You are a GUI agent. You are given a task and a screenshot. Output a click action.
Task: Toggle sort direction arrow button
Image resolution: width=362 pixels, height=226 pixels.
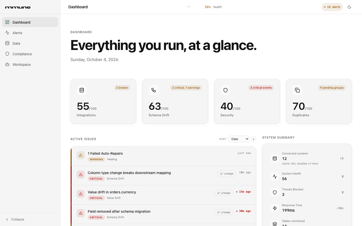tap(253, 139)
